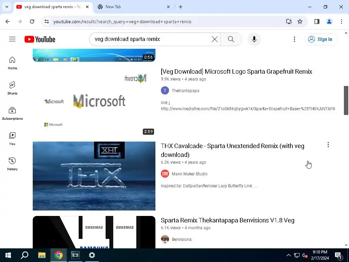
Task: Play the THX video thumbnail
Action: tap(94, 176)
